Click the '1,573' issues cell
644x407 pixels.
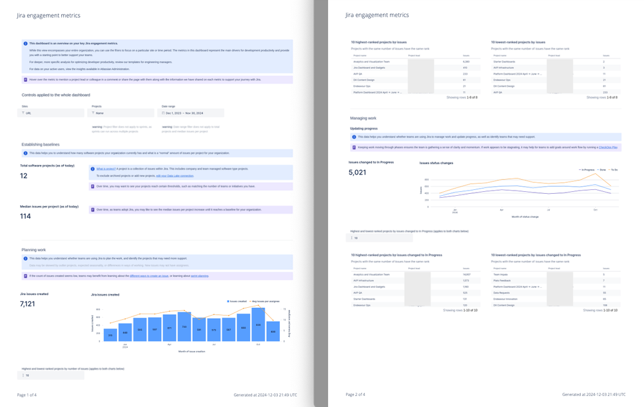tap(465, 281)
